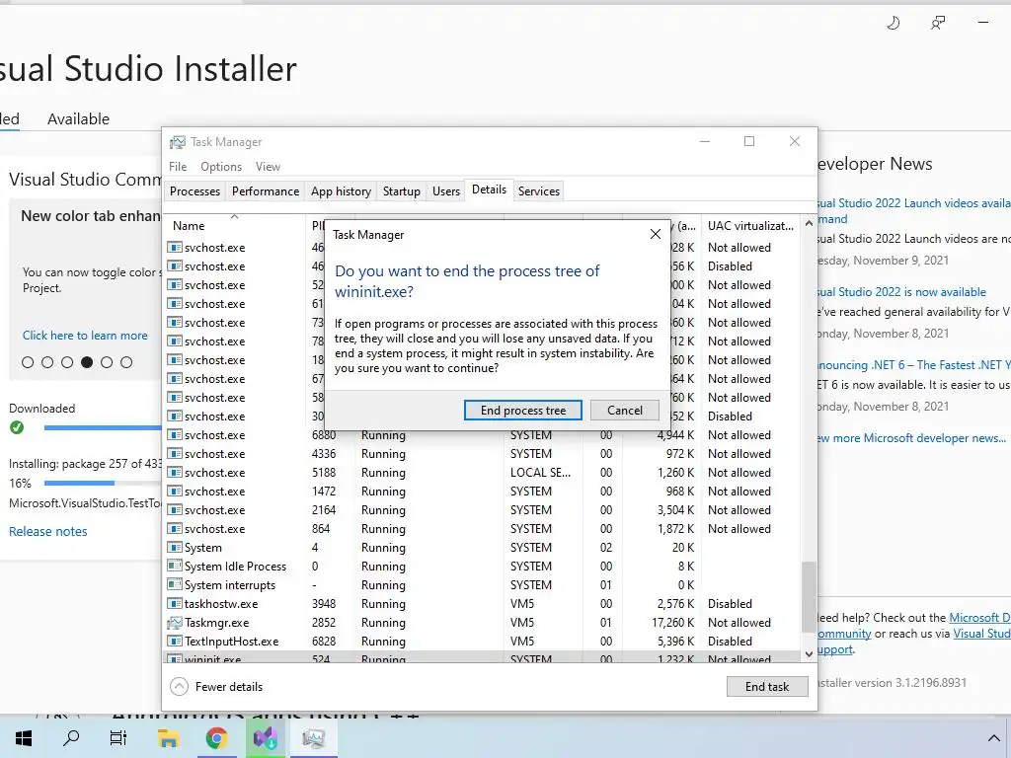Viewport: 1011px width, 758px height.
Task: Select fifth carousel dot in installer news
Action: (x=107, y=362)
